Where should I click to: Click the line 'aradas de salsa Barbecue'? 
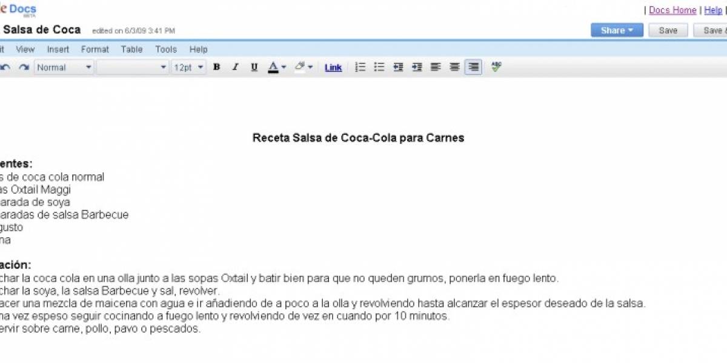coord(64,215)
